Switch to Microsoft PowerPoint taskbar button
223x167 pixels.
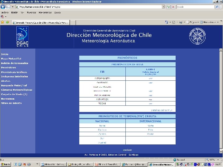click(x=107, y=165)
